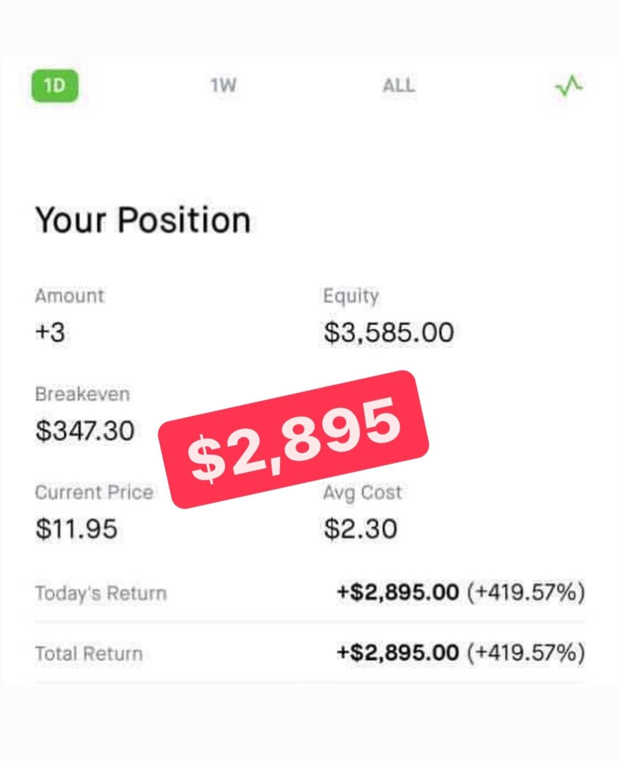Tap the Current Price label

[x=94, y=493]
